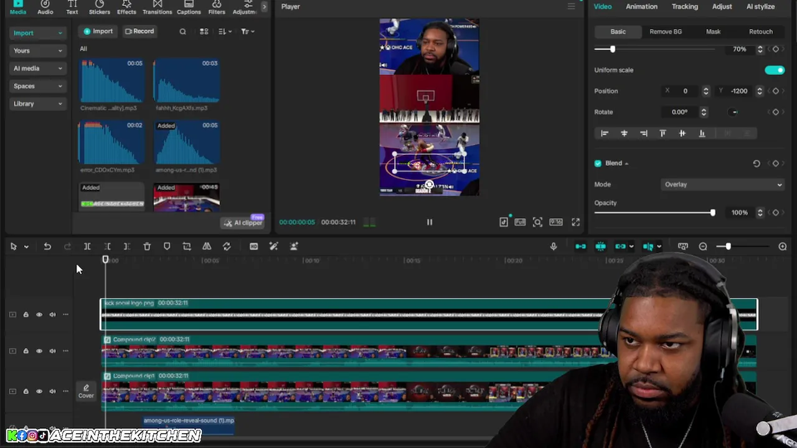The width and height of the screenshot is (797, 448).
Task: Zoom in the timeline
Action: coord(783,246)
